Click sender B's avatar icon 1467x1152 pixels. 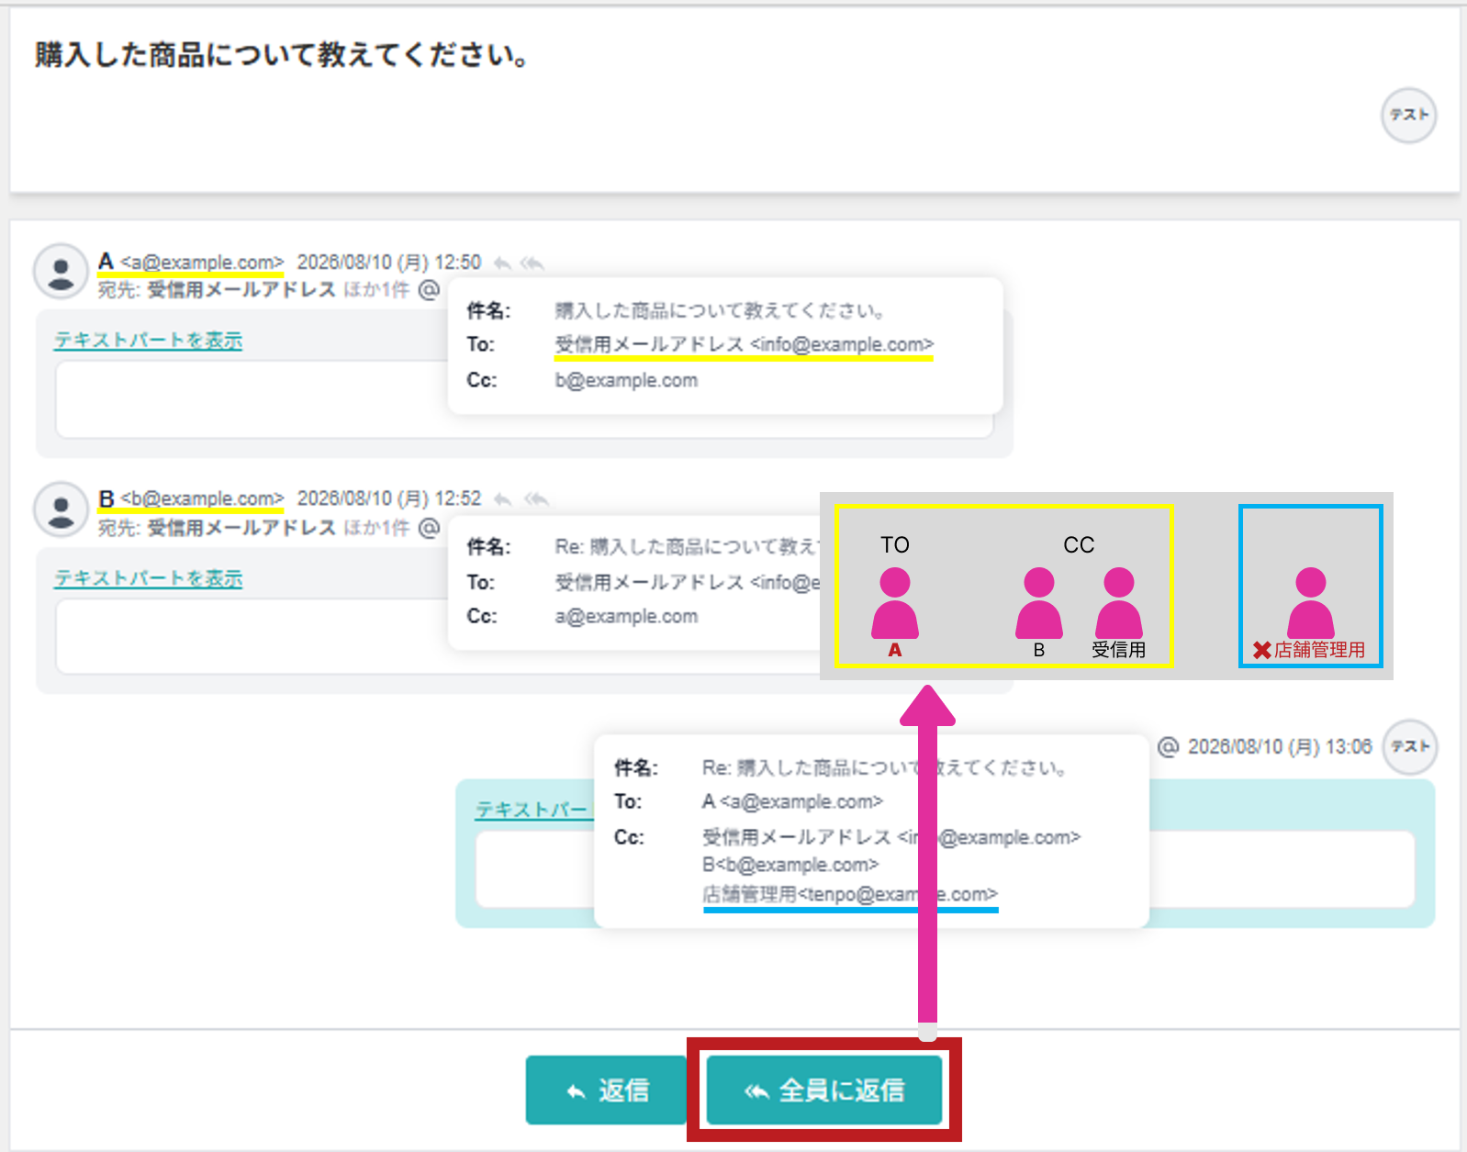(x=61, y=509)
